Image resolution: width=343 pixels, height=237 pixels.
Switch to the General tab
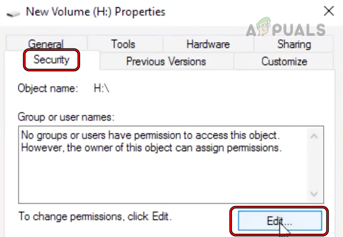click(x=45, y=44)
